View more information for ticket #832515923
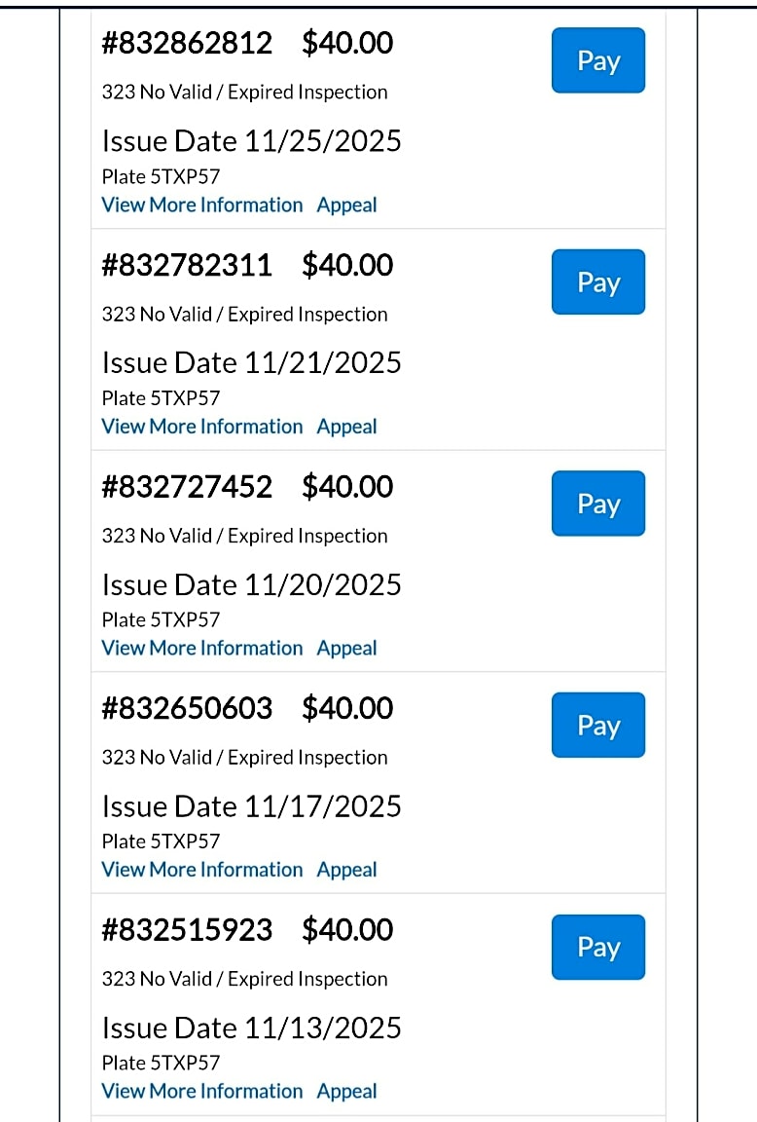Viewport: 757px width, 1122px height. click(201, 1092)
